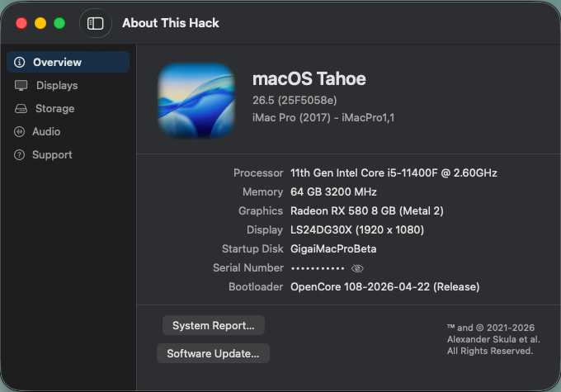
Task: Minimize the window with the yellow button
Action: (x=40, y=23)
